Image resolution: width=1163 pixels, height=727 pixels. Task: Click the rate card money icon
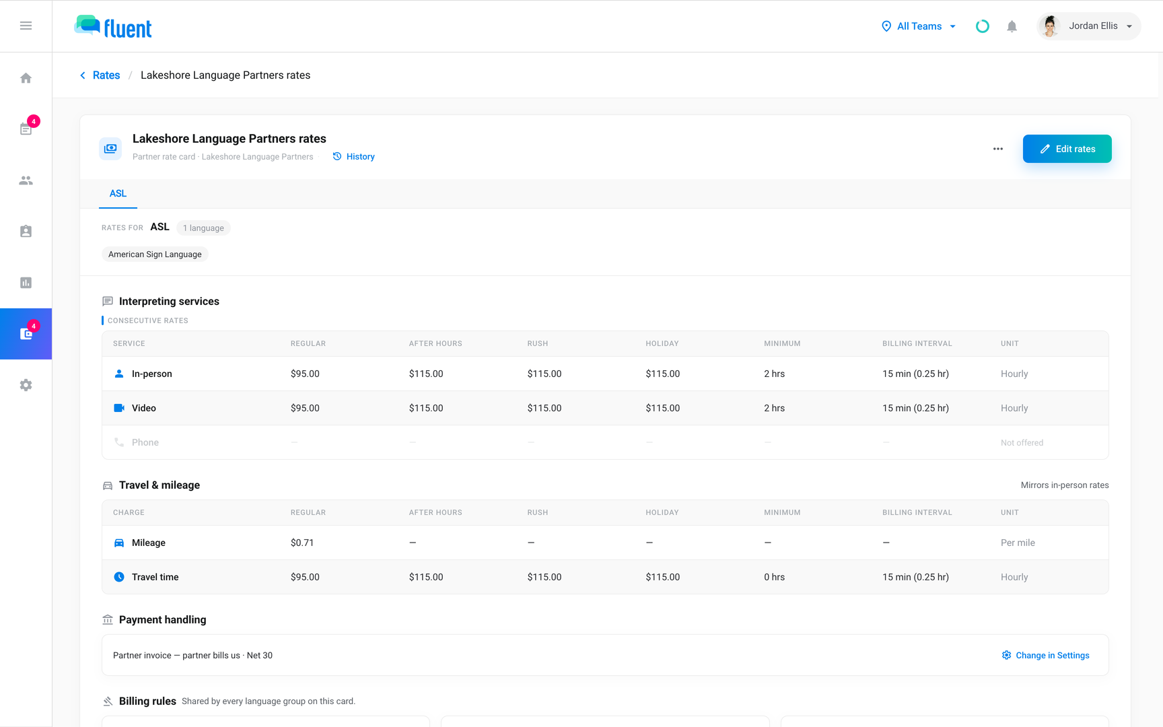[110, 148]
